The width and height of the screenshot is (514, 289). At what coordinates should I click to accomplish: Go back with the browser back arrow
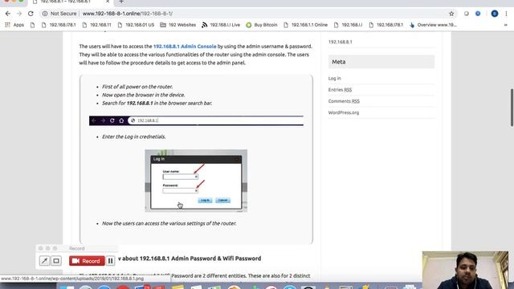click(x=8, y=14)
